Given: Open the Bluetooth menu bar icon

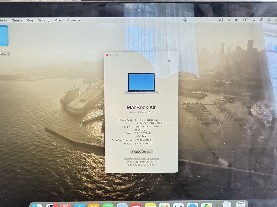Looking at the screenshot, I should [x=229, y=20].
